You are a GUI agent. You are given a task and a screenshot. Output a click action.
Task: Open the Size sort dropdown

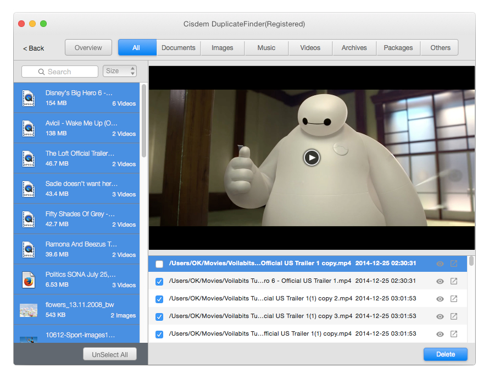120,71
